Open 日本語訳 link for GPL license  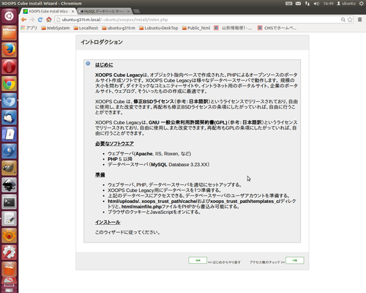click(252, 122)
